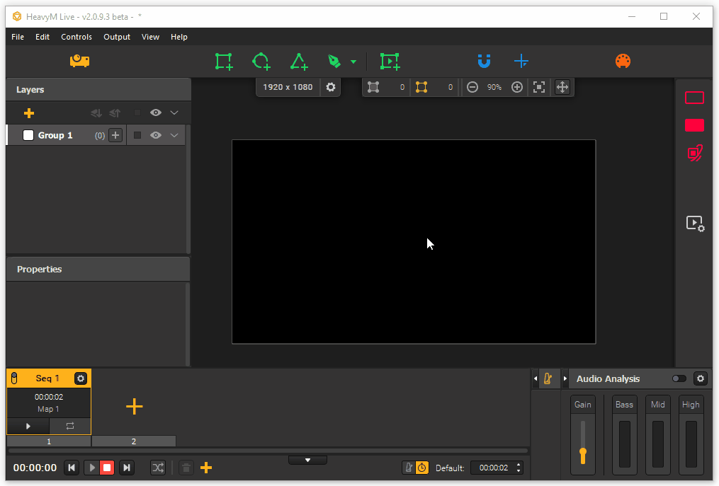
Task: Click the projector output icon
Action: [x=79, y=61]
